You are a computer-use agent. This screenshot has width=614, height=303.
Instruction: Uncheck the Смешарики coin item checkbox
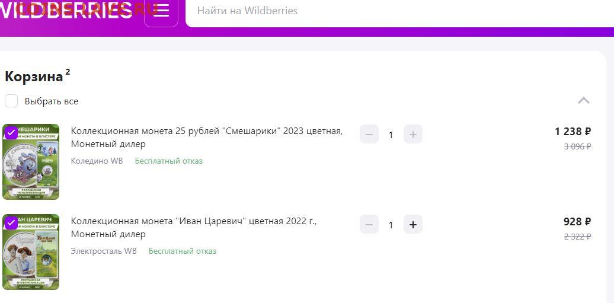click(x=11, y=133)
